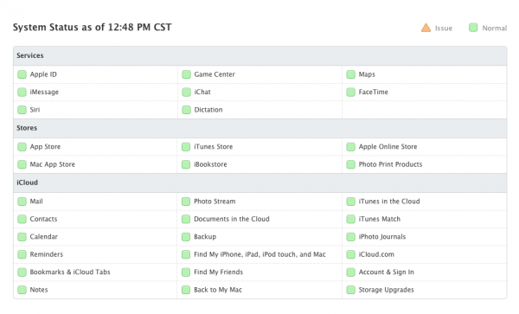Click the status icon beside Mail
This screenshot has width=519, height=314.
22,202
